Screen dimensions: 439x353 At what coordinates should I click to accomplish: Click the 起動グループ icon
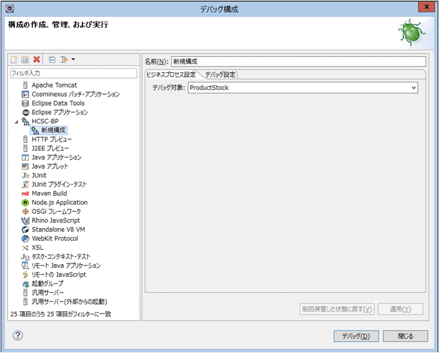[26, 284]
